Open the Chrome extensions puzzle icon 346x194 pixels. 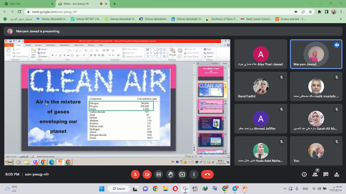click(x=319, y=12)
